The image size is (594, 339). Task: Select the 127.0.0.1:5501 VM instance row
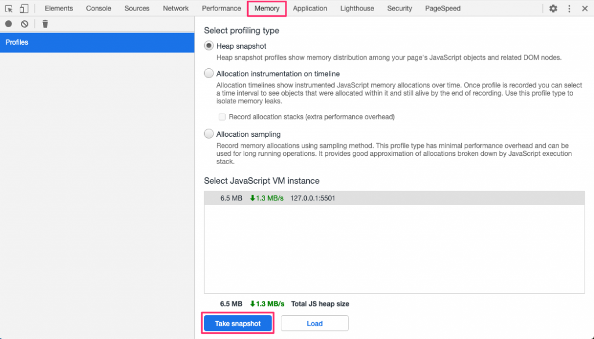pos(394,198)
